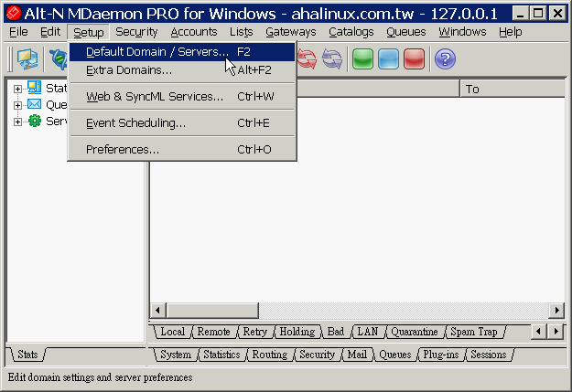Open the Edit menu

click(50, 32)
